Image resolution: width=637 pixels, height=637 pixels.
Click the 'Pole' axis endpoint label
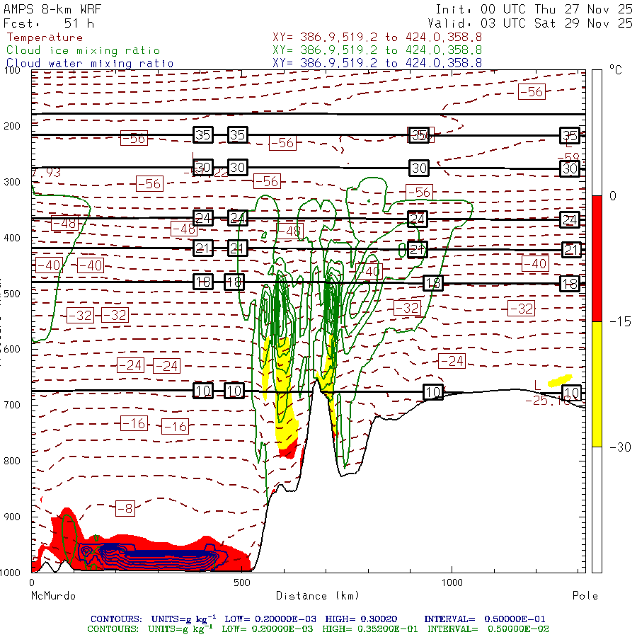pos(585,596)
